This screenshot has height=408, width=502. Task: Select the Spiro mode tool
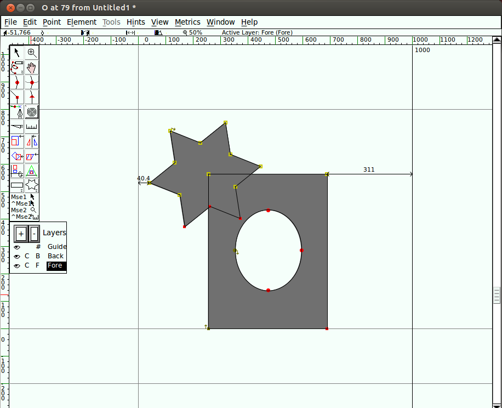pos(32,112)
